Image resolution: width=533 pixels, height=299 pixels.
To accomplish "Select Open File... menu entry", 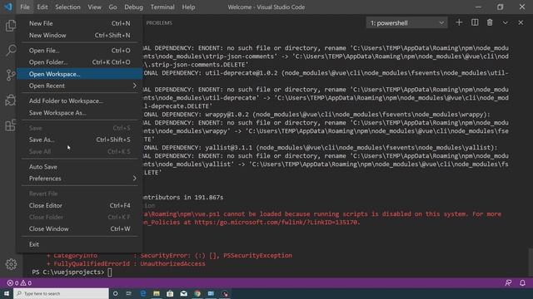I will 80,51.
